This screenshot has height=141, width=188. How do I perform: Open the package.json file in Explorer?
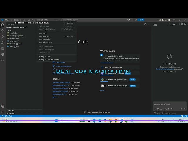coord(14,38)
